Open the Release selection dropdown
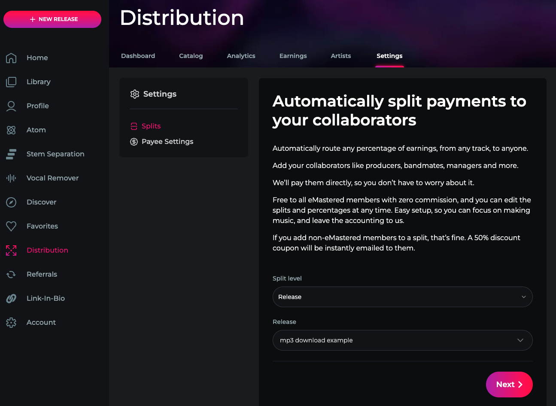Image resolution: width=556 pixels, height=406 pixels. tap(402, 340)
